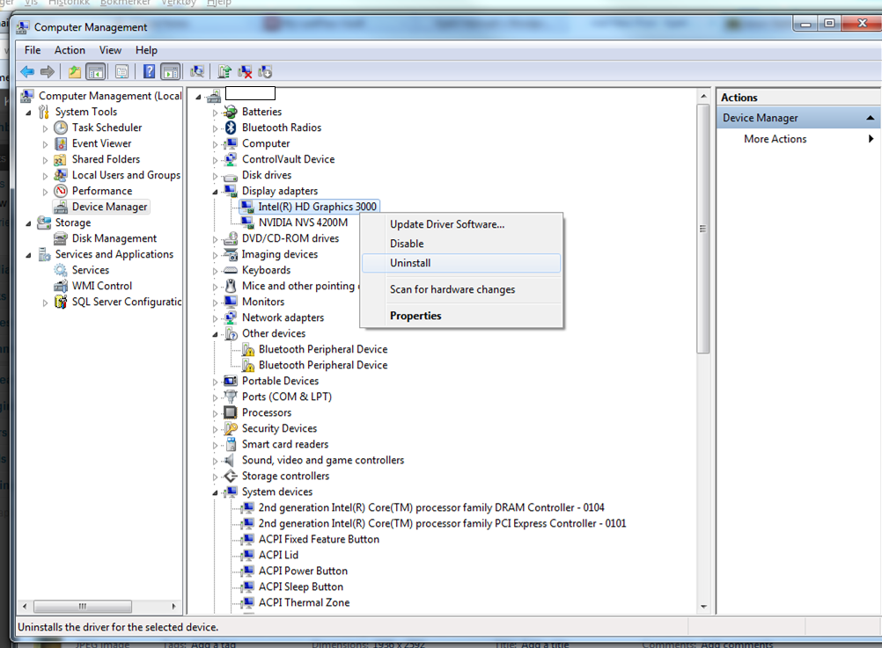Click the Up one level folder icon
The height and width of the screenshot is (648, 882).
tap(75, 72)
